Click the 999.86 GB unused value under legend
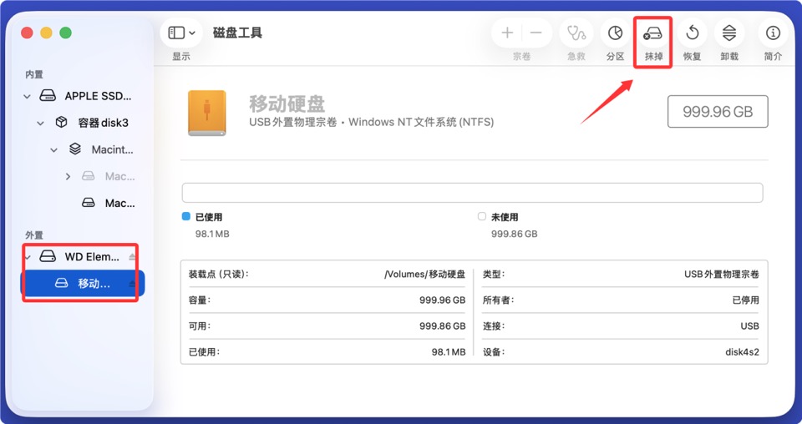Image resolution: width=802 pixels, height=424 pixels. (x=514, y=234)
